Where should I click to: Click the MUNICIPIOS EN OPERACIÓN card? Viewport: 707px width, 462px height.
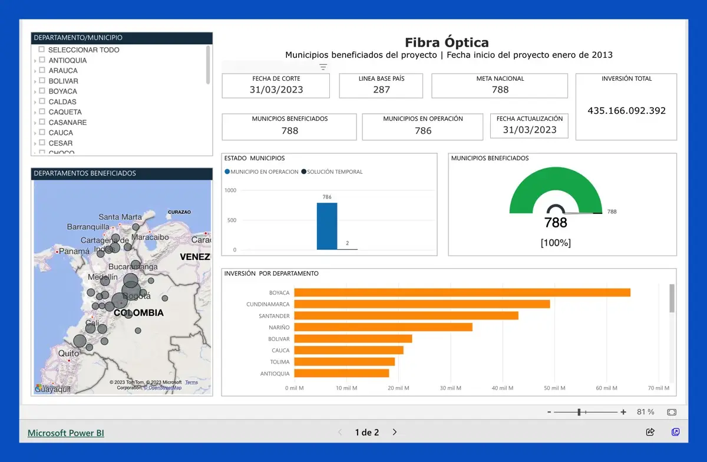423,127
